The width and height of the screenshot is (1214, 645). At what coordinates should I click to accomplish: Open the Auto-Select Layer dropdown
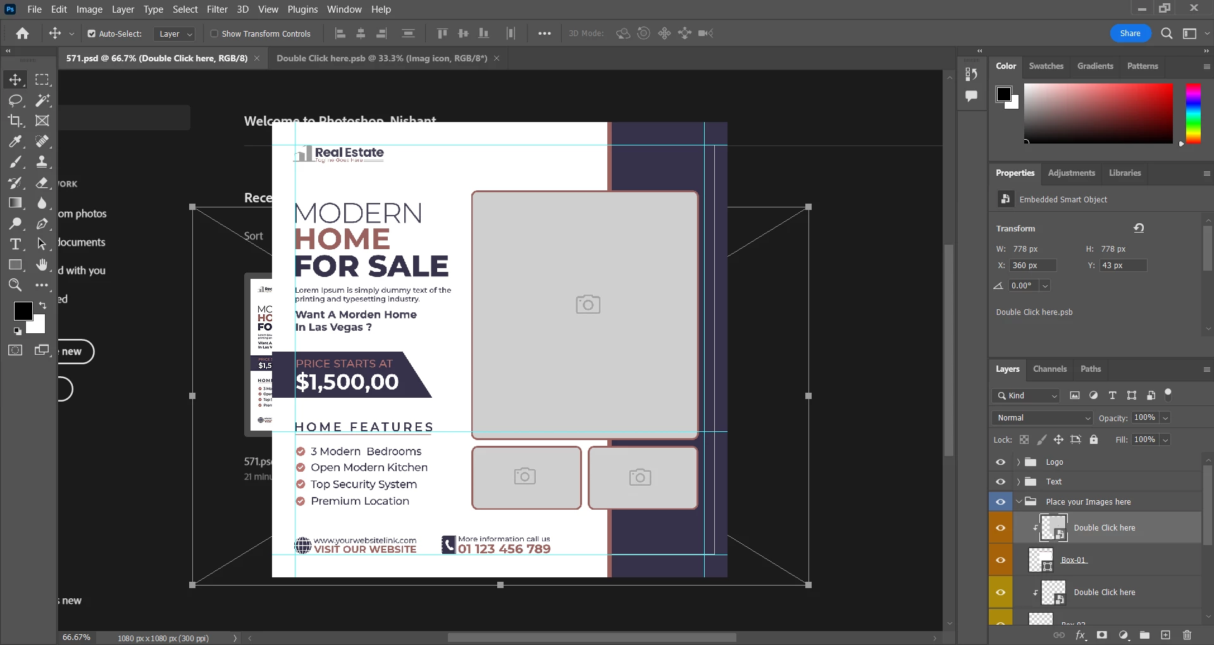(174, 34)
